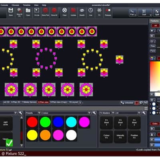This screenshot has width=160, height=160.
Task: Switch to the 9.Plan view (Copy) tab
Action: click(x=59, y=102)
